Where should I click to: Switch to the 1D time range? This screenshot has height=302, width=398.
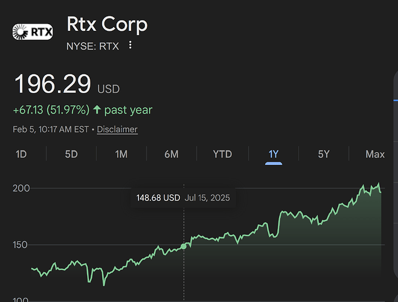pos(21,154)
